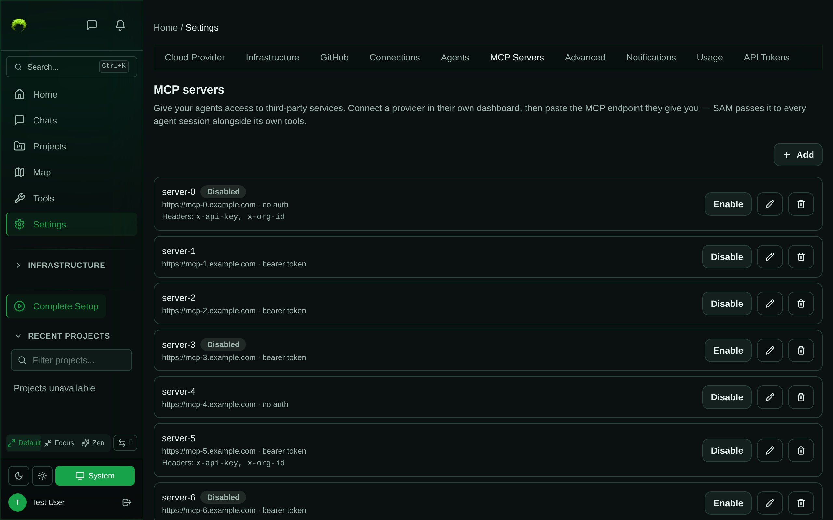Click the green app logo
Screen dimensions: 833x520
19,25
